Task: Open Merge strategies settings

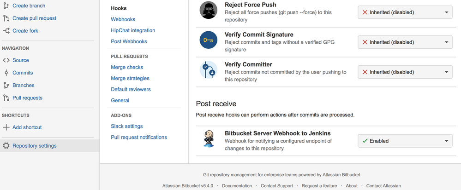Action: [130, 78]
